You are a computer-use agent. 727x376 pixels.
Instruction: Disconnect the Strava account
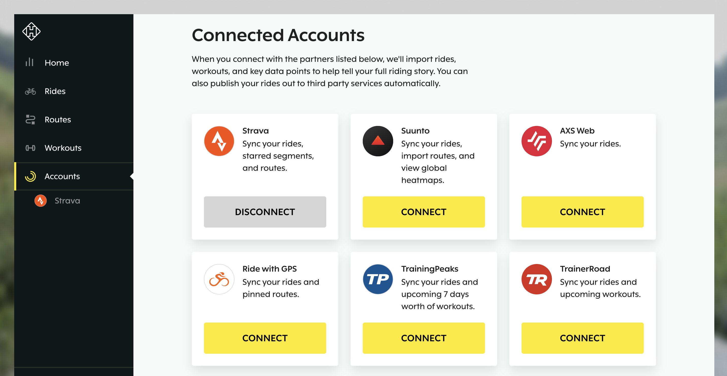pos(265,212)
